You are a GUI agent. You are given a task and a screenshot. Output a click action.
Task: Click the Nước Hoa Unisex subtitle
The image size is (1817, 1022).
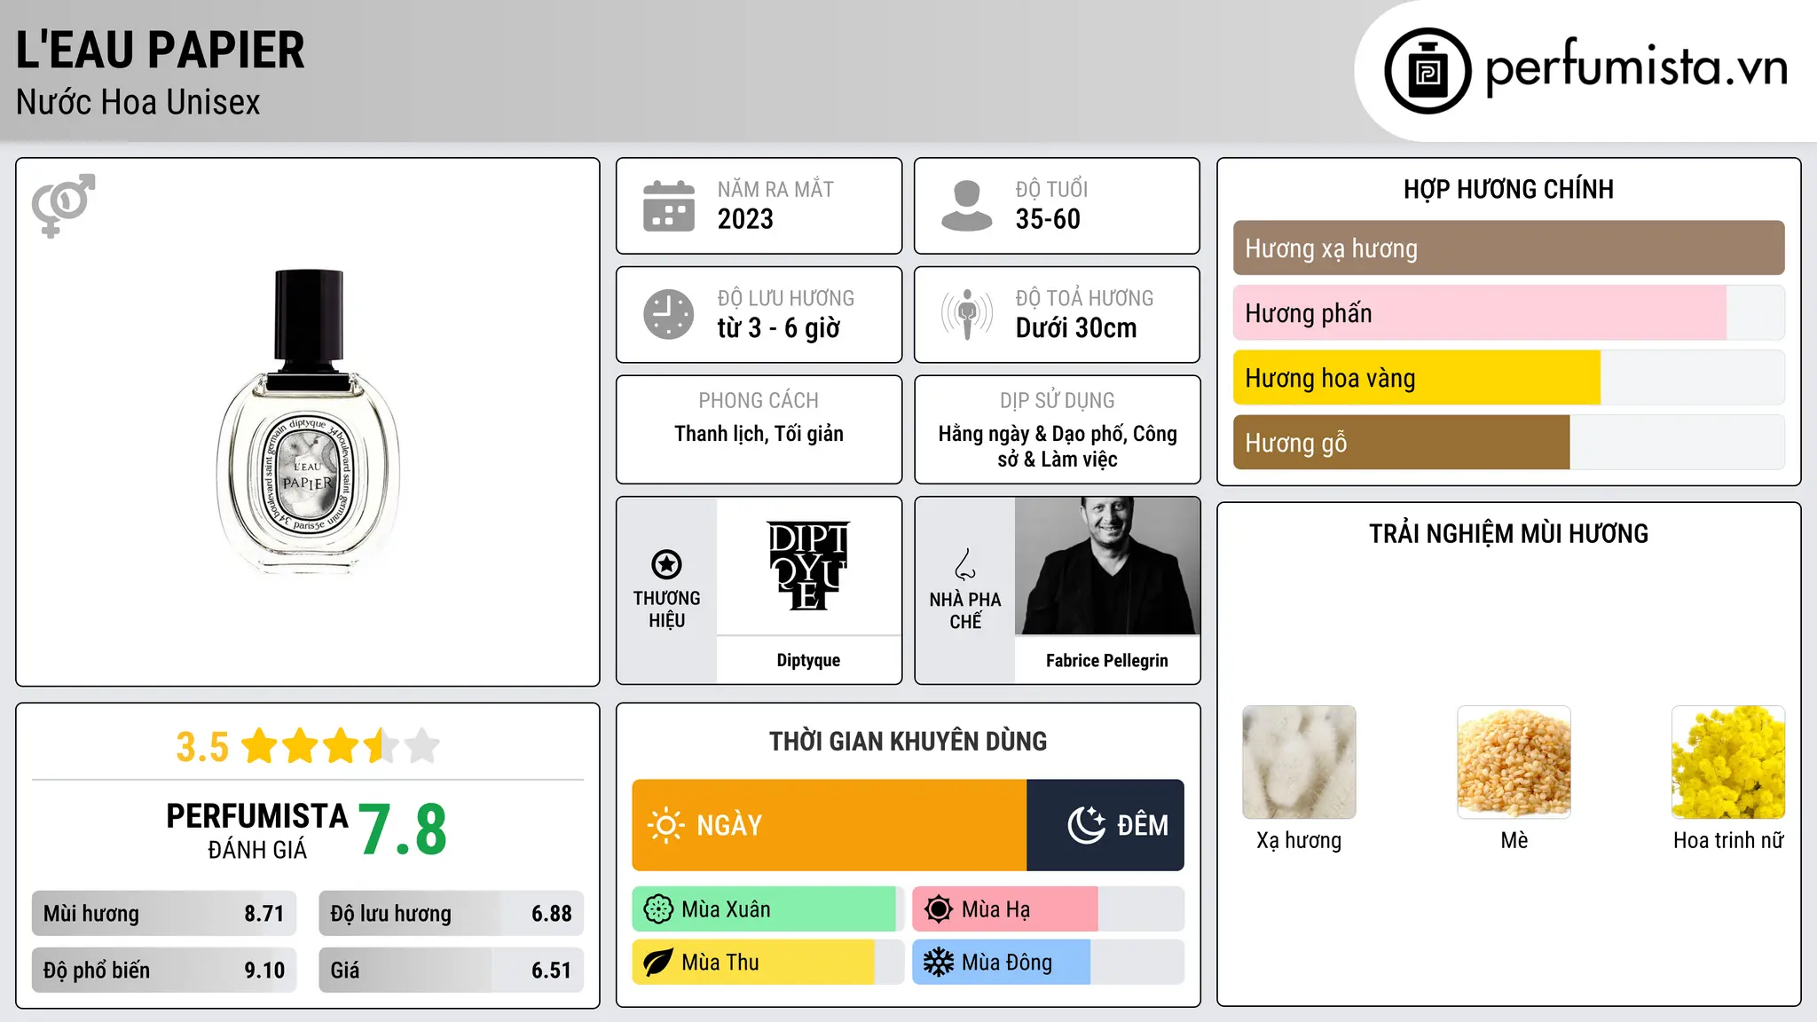pyautogui.click(x=138, y=103)
